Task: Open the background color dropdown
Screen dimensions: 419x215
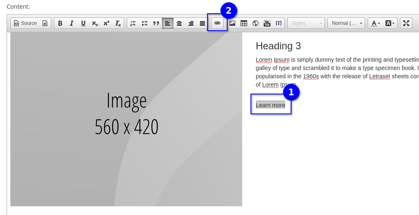Action: click(x=390, y=23)
